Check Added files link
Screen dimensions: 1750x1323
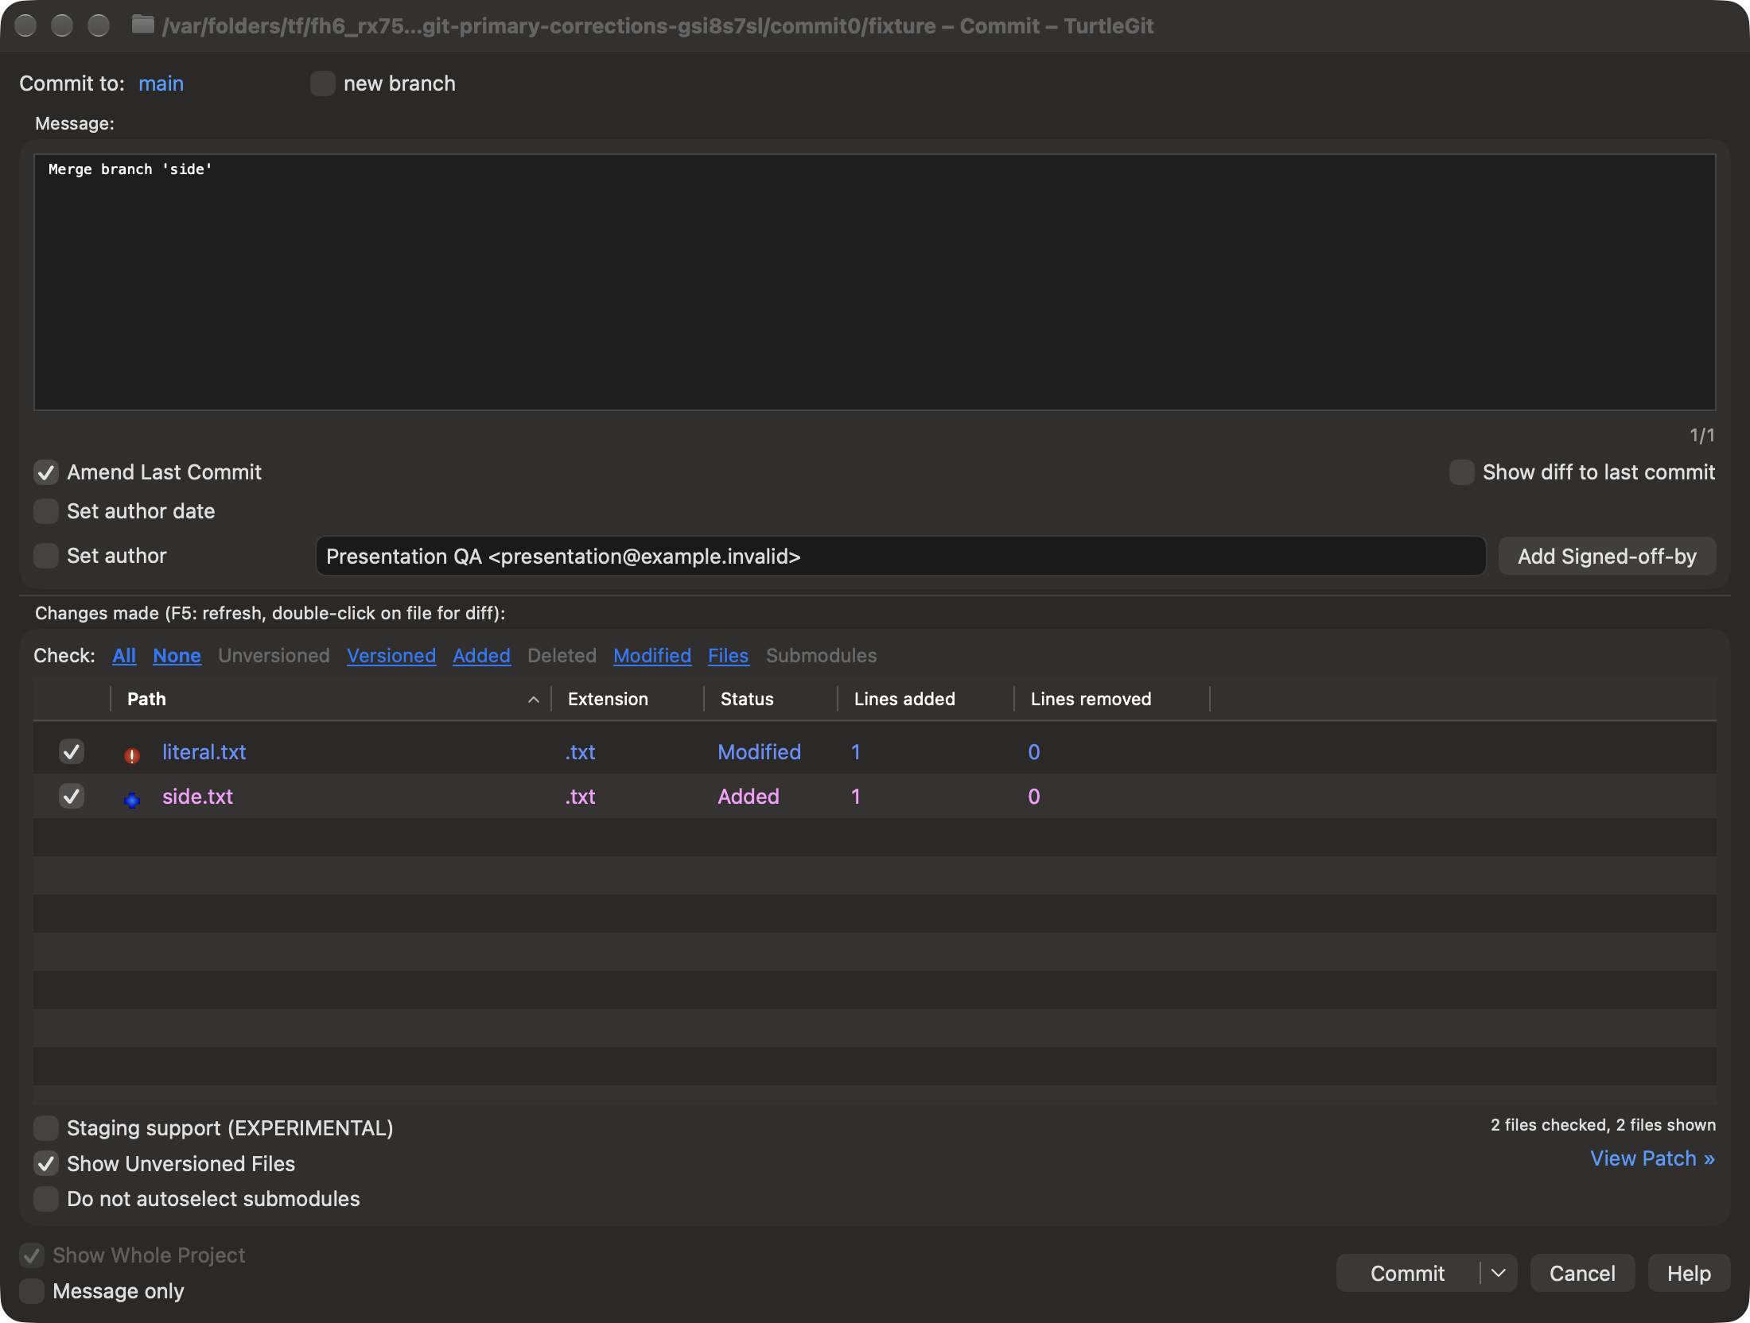pos(481,655)
